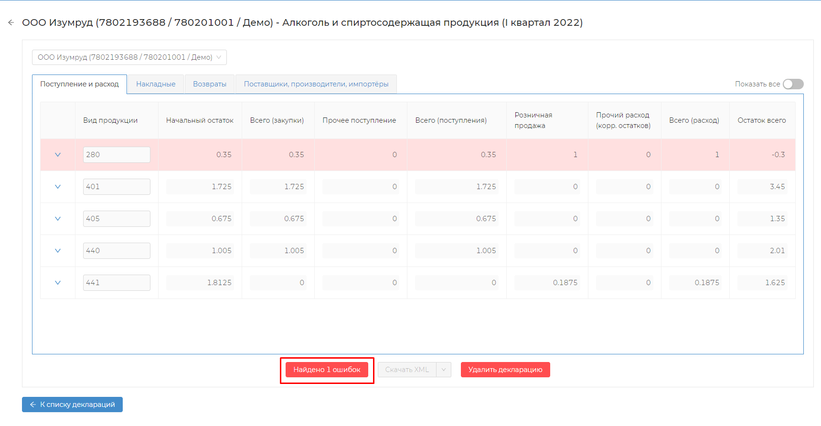821x426 pixels.
Task: Go back via 'К списку деклараций'
Action: click(x=72, y=405)
